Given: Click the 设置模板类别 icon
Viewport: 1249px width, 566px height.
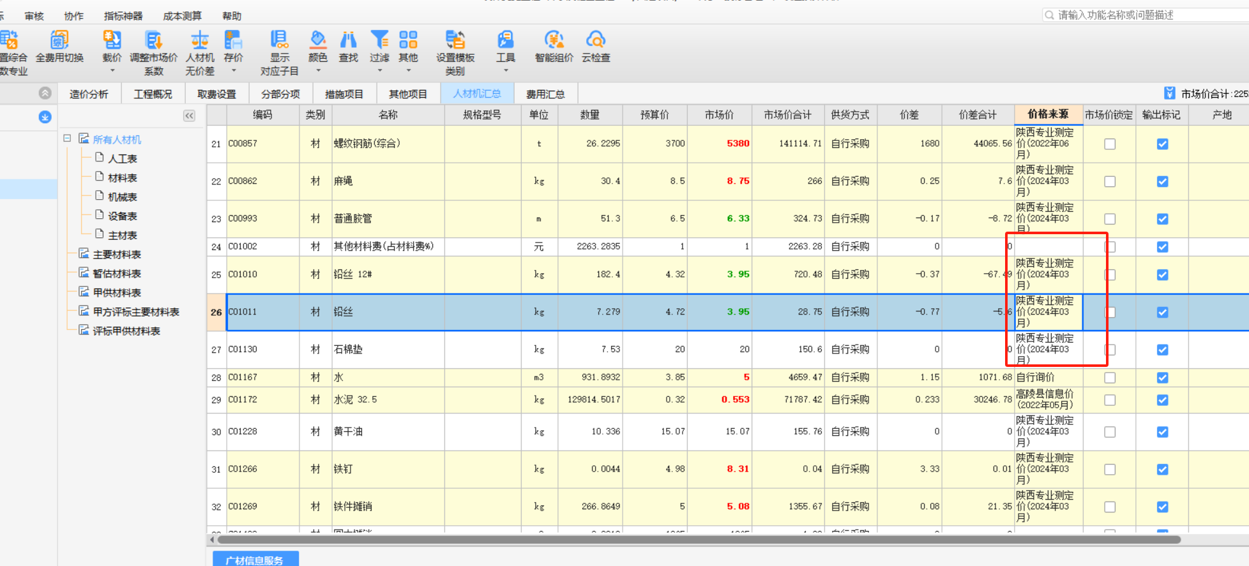Looking at the screenshot, I should click(455, 40).
